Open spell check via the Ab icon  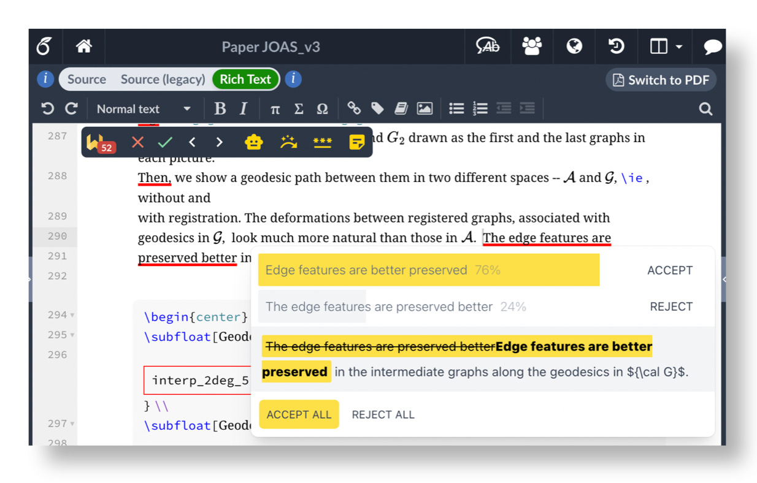click(488, 47)
